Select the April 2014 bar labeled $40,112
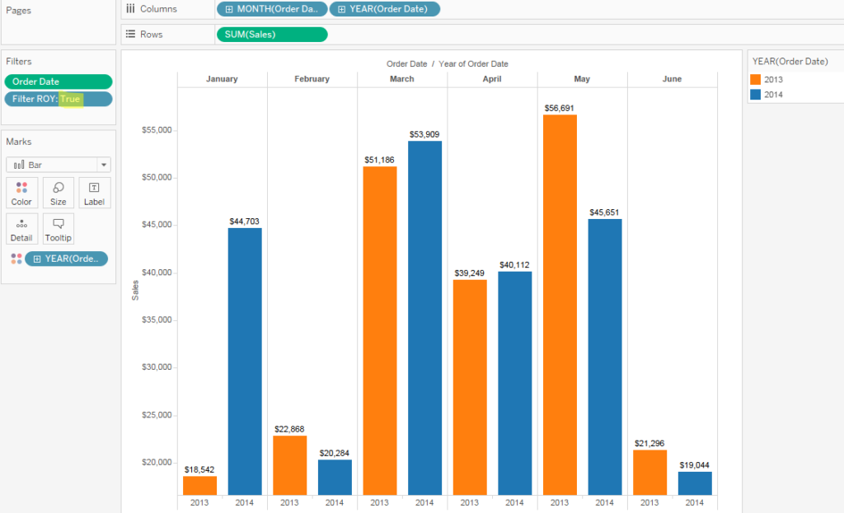 [514, 384]
